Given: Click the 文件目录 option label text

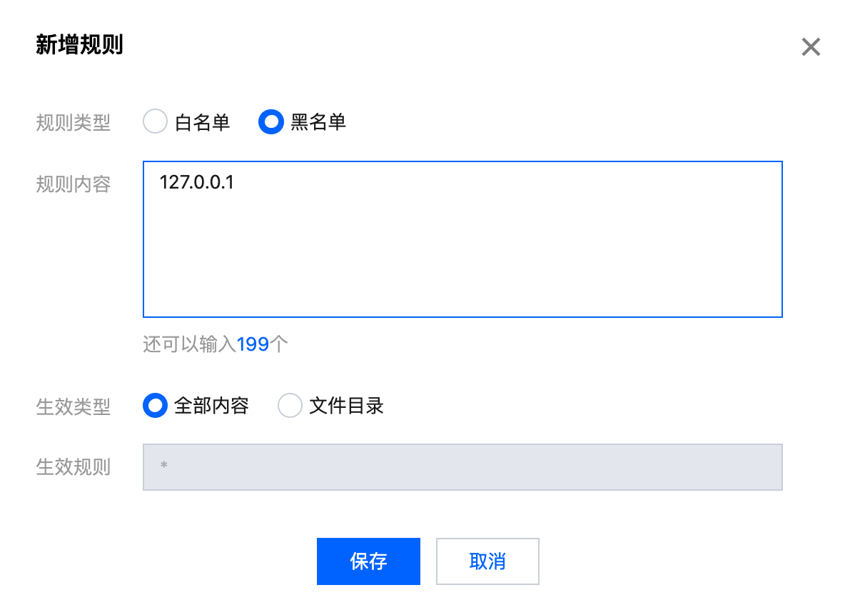Looking at the screenshot, I should point(347,406).
